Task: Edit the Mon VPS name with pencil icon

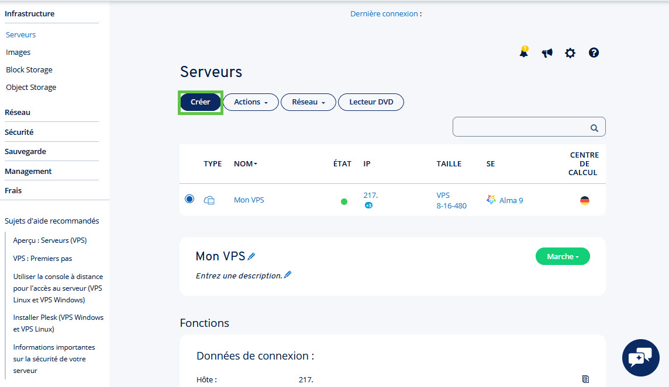Action: [251, 256]
